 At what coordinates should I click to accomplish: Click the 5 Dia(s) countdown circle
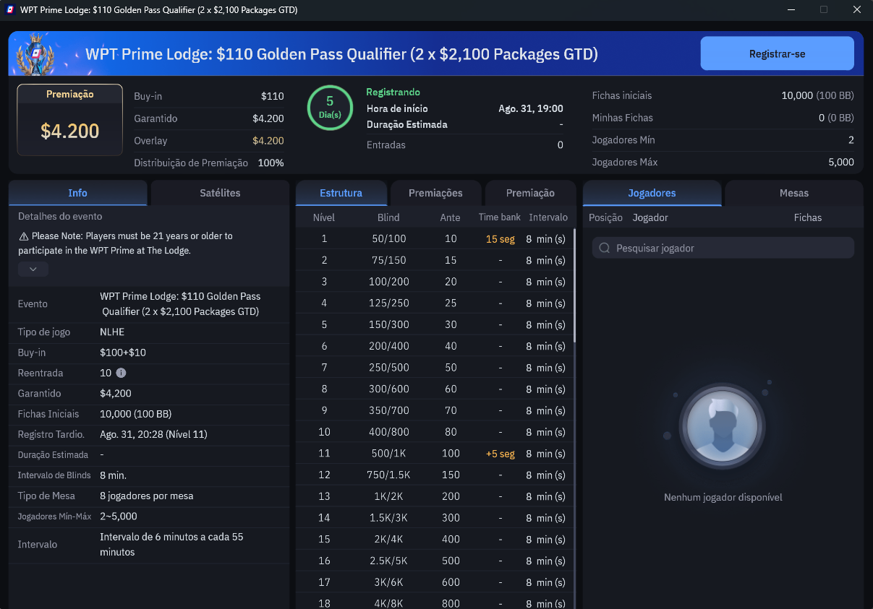pyautogui.click(x=330, y=108)
